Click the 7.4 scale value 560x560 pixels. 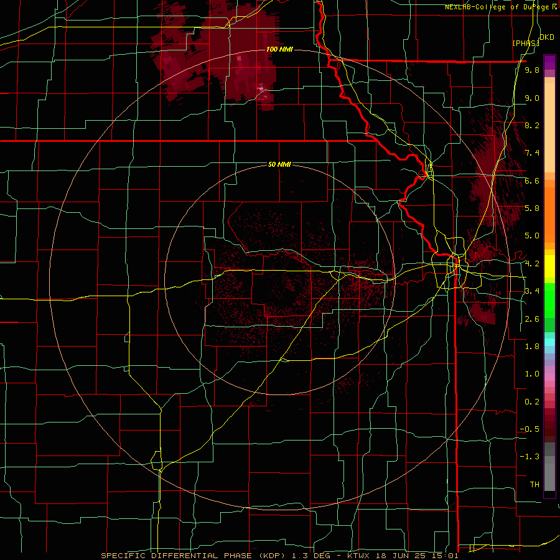tap(532, 153)
